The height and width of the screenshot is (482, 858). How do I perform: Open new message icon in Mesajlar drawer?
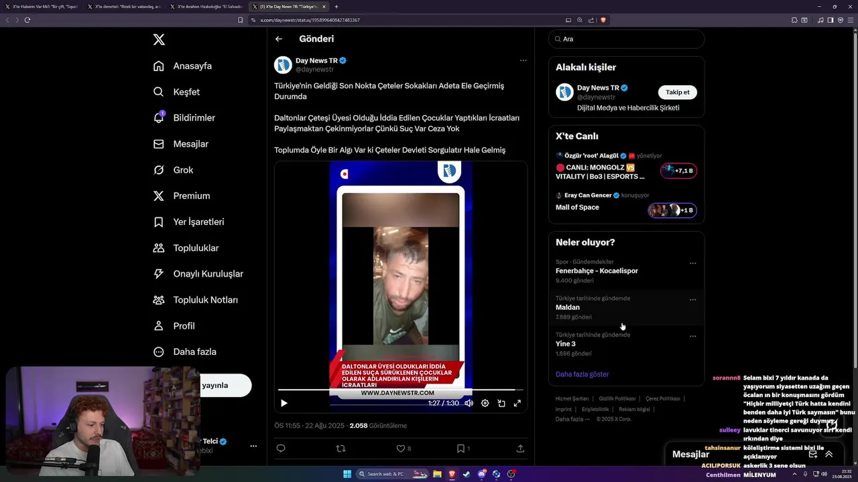coord(812,454)
